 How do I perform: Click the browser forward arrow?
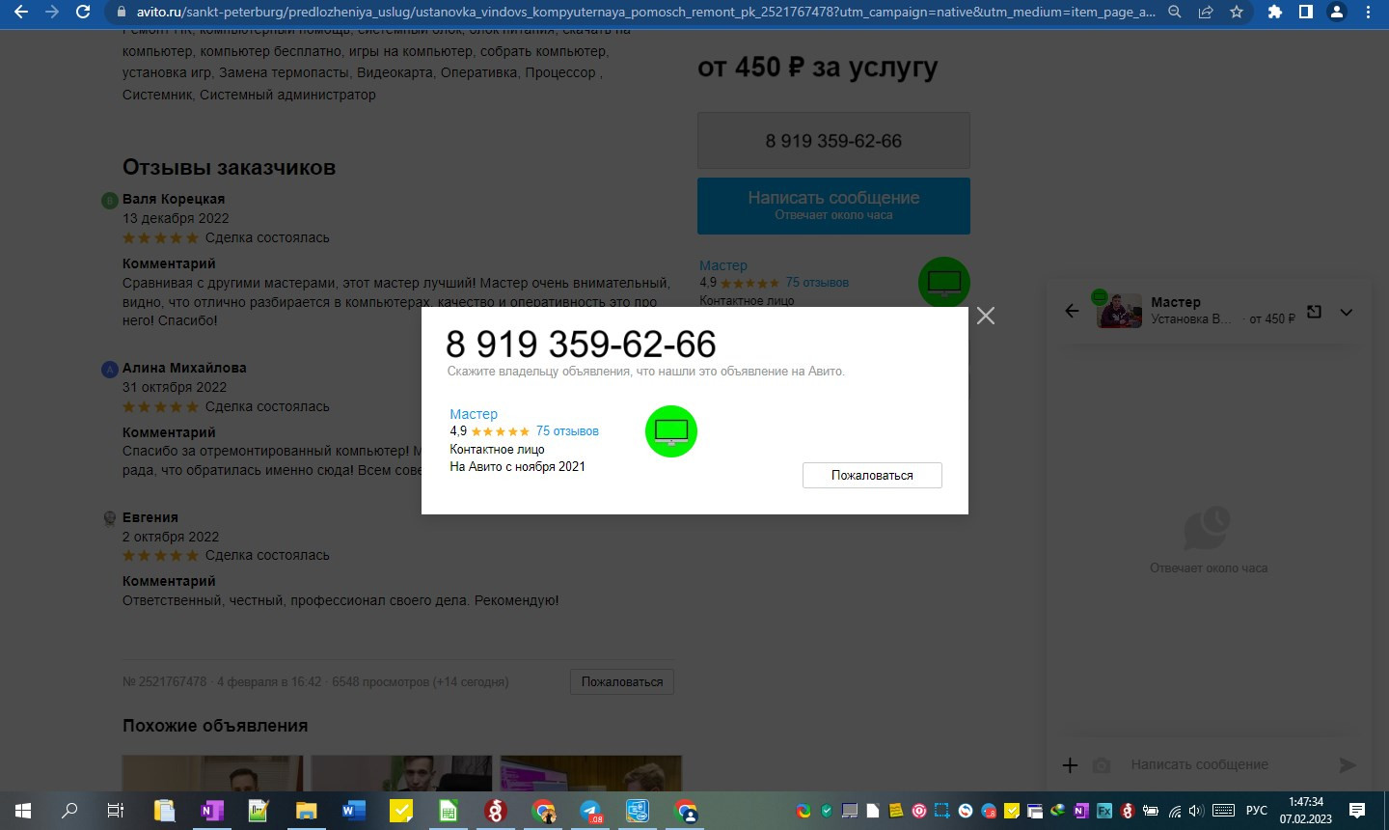click(52, 13)
